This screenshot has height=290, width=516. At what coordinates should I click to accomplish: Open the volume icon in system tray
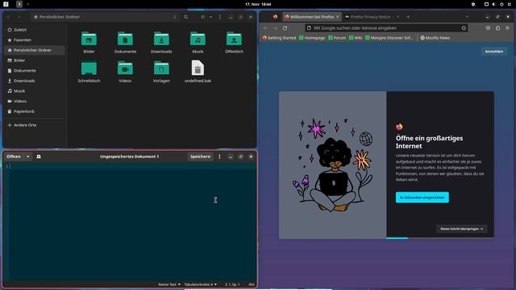493,4
